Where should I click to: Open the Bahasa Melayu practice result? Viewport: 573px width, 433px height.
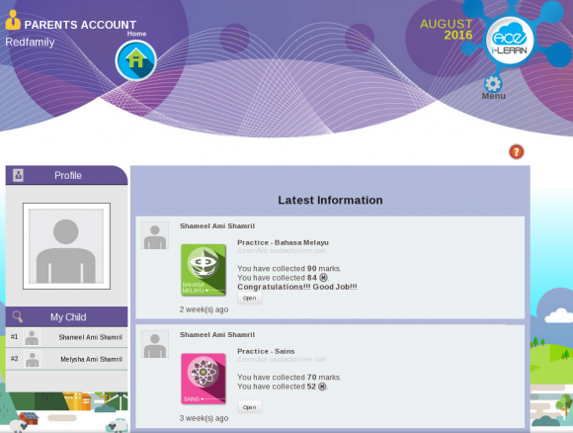click(x=250, y=298)
